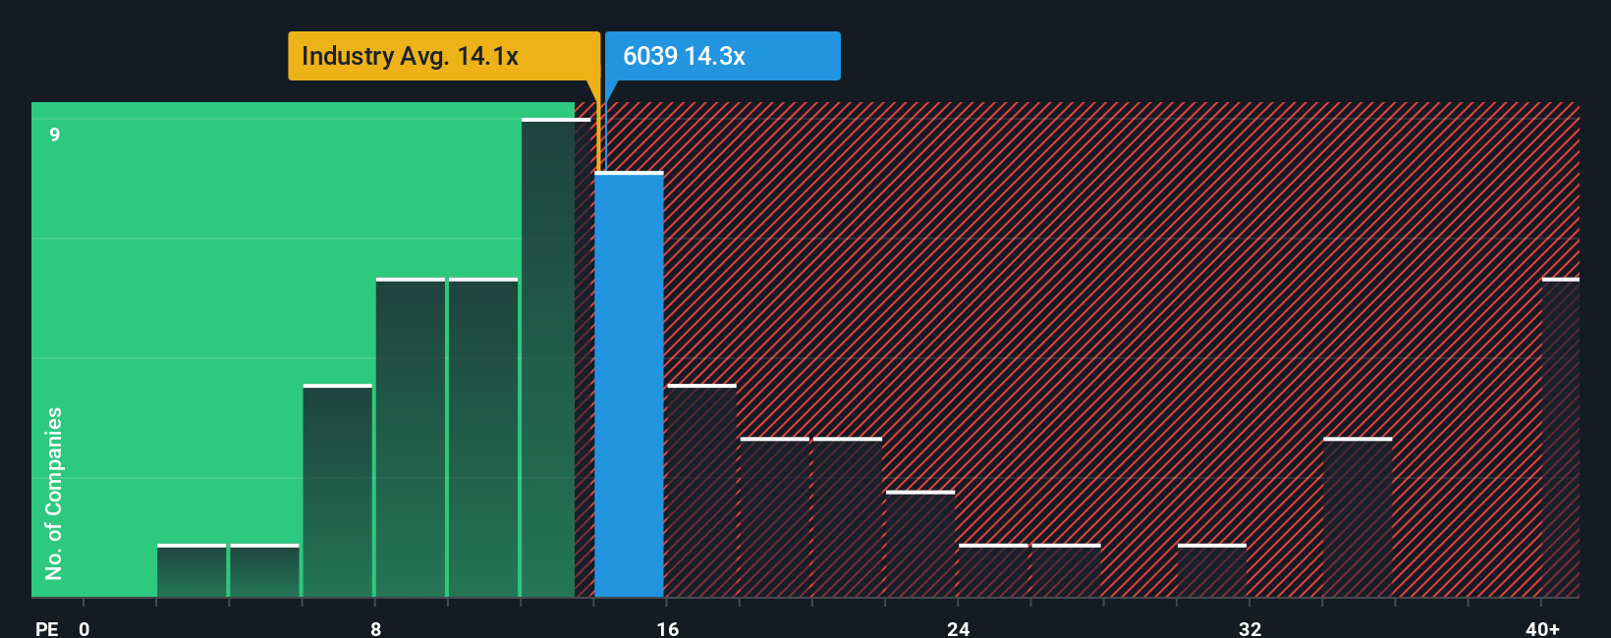Click the PE 24 axis tick label
The width and height of the screenshot is (1611, 638).
coord(959,628)
